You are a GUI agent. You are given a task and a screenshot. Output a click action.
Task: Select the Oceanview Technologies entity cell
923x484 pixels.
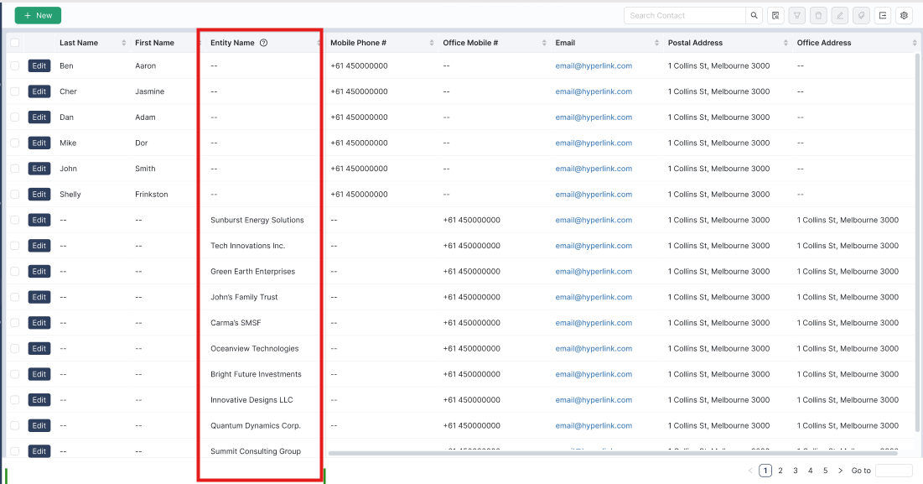pyautogui.click(x=254, y=349)
